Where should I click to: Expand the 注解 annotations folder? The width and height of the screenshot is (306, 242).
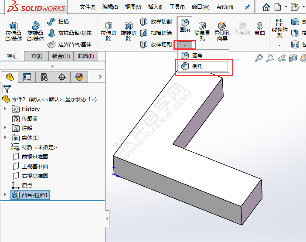(x=5, y=128)
